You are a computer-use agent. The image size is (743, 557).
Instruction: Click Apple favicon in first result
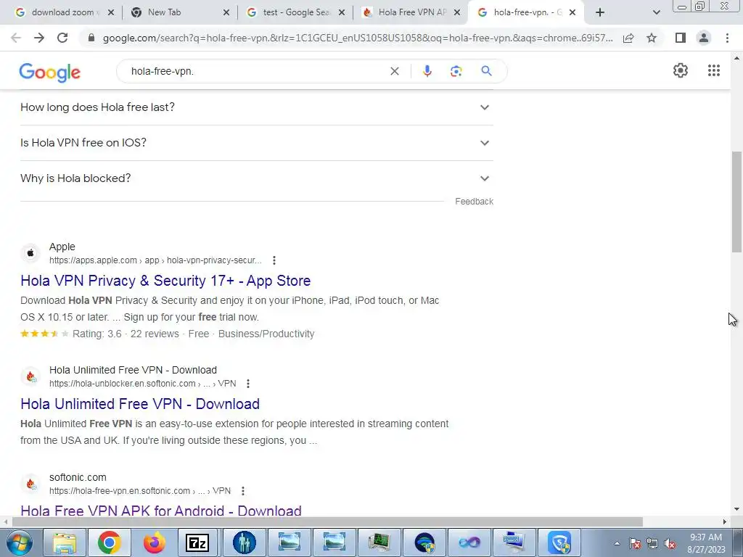(30, 253)
